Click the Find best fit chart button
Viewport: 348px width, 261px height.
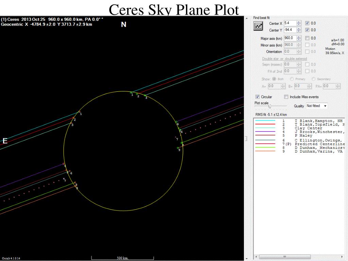tap(258, 27)
